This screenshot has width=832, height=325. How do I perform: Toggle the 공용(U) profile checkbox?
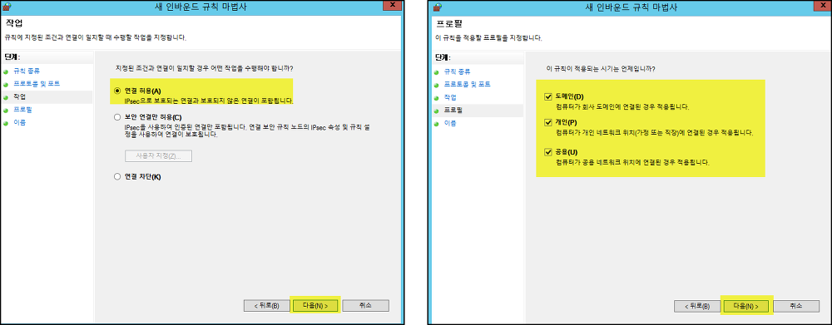pyautogui.click(x=548, y=152)
